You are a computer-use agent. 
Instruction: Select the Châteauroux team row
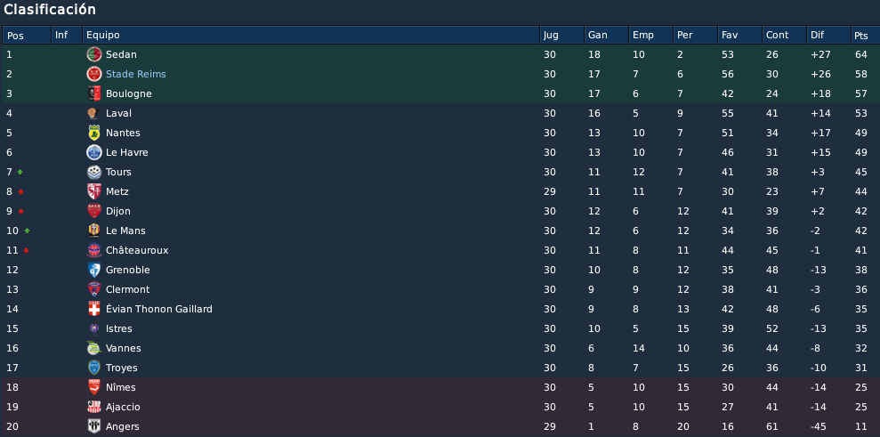click(x=440, y=250)
